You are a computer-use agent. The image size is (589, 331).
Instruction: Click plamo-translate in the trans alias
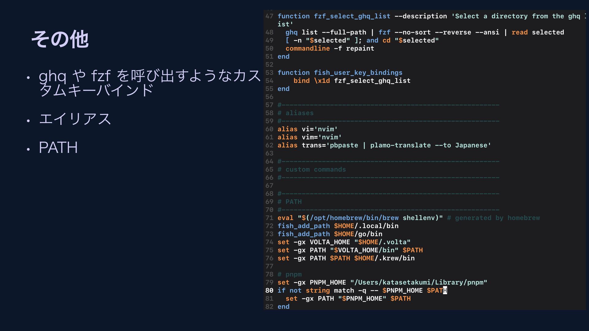(400, 145)
